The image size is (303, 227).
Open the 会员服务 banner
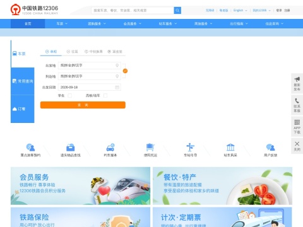point(80,186)
